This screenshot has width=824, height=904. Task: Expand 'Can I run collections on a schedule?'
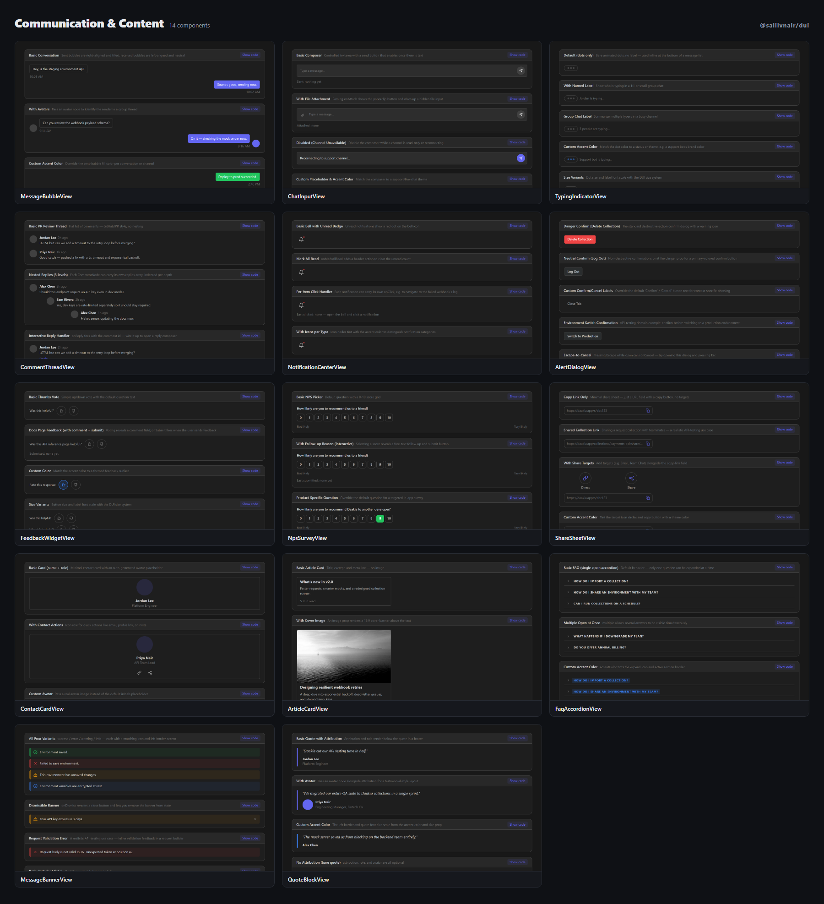point(679,604)
